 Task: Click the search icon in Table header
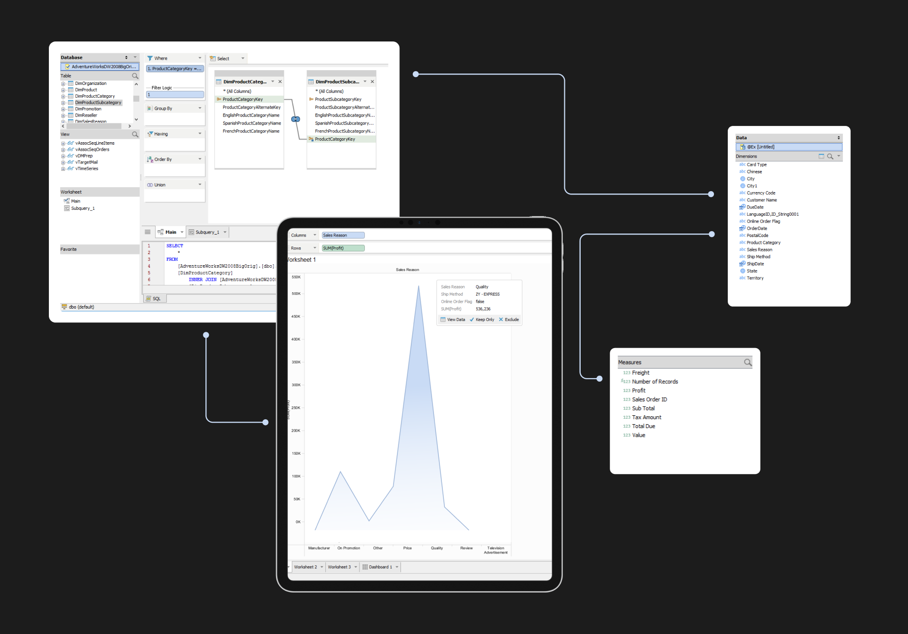click(x=135, y=76)
